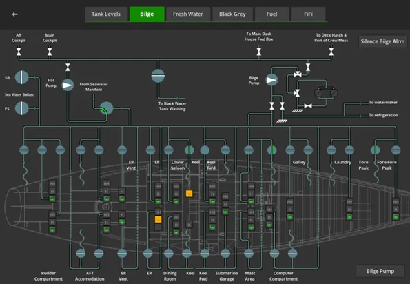This screenshot has height=284, width=410.
Task: Select the Bilge Pump symbol in diagram
Action: (x=271, y=80)
